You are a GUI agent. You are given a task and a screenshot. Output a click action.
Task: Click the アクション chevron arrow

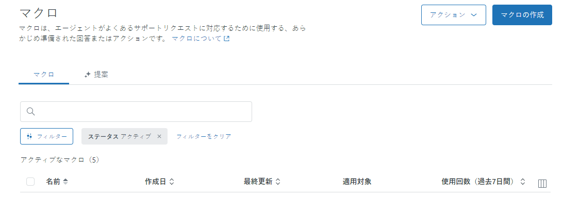473,15
